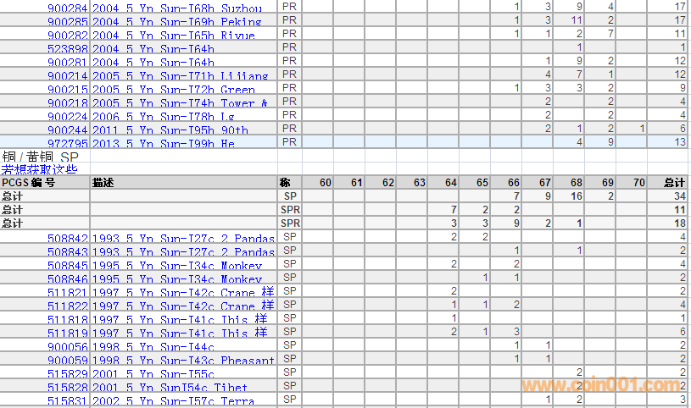This screenshot has height=408, width=691.
Task: Click PCGS number 511819 link
Action: coord(67,334)
